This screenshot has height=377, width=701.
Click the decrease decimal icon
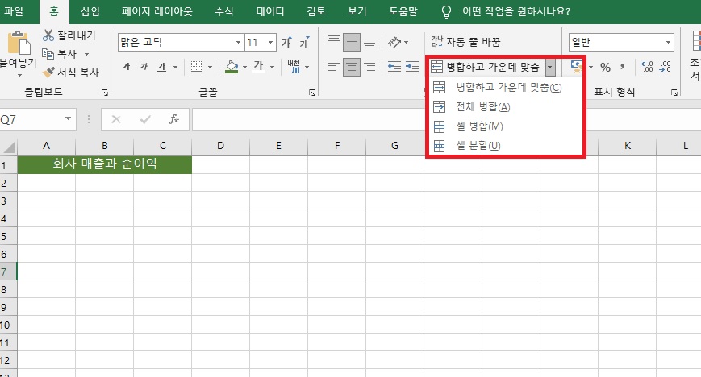666,67
